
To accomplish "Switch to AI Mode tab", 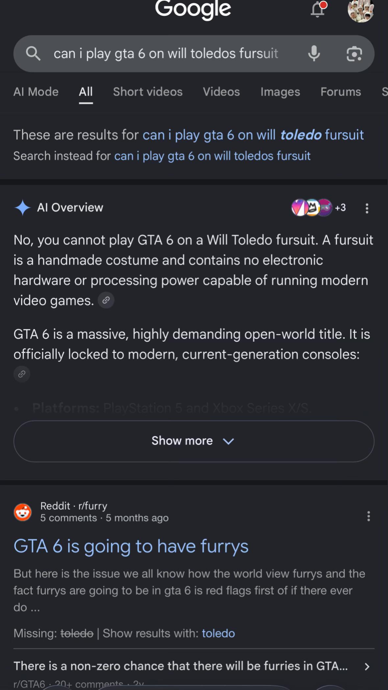I will click(x=36, y=92).
